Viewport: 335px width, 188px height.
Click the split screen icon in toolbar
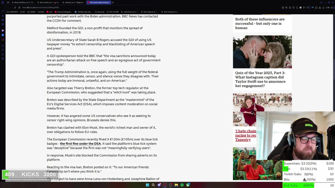coord(283,8)
